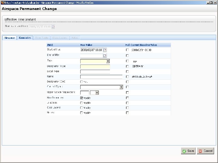Viewport: 218px width, 163px height.
Task: Click baseline value EBTRA in the Designator Type row
Action: [x=138, y=66]
